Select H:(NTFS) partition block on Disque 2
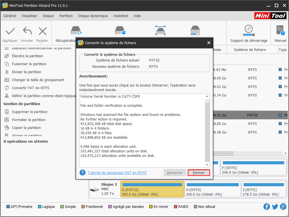 tap(213, 189)
